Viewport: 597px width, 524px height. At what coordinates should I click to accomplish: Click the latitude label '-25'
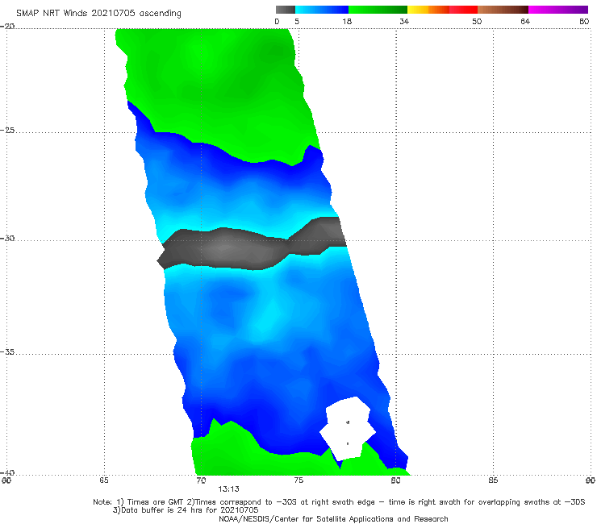click(x=7, y=131)
